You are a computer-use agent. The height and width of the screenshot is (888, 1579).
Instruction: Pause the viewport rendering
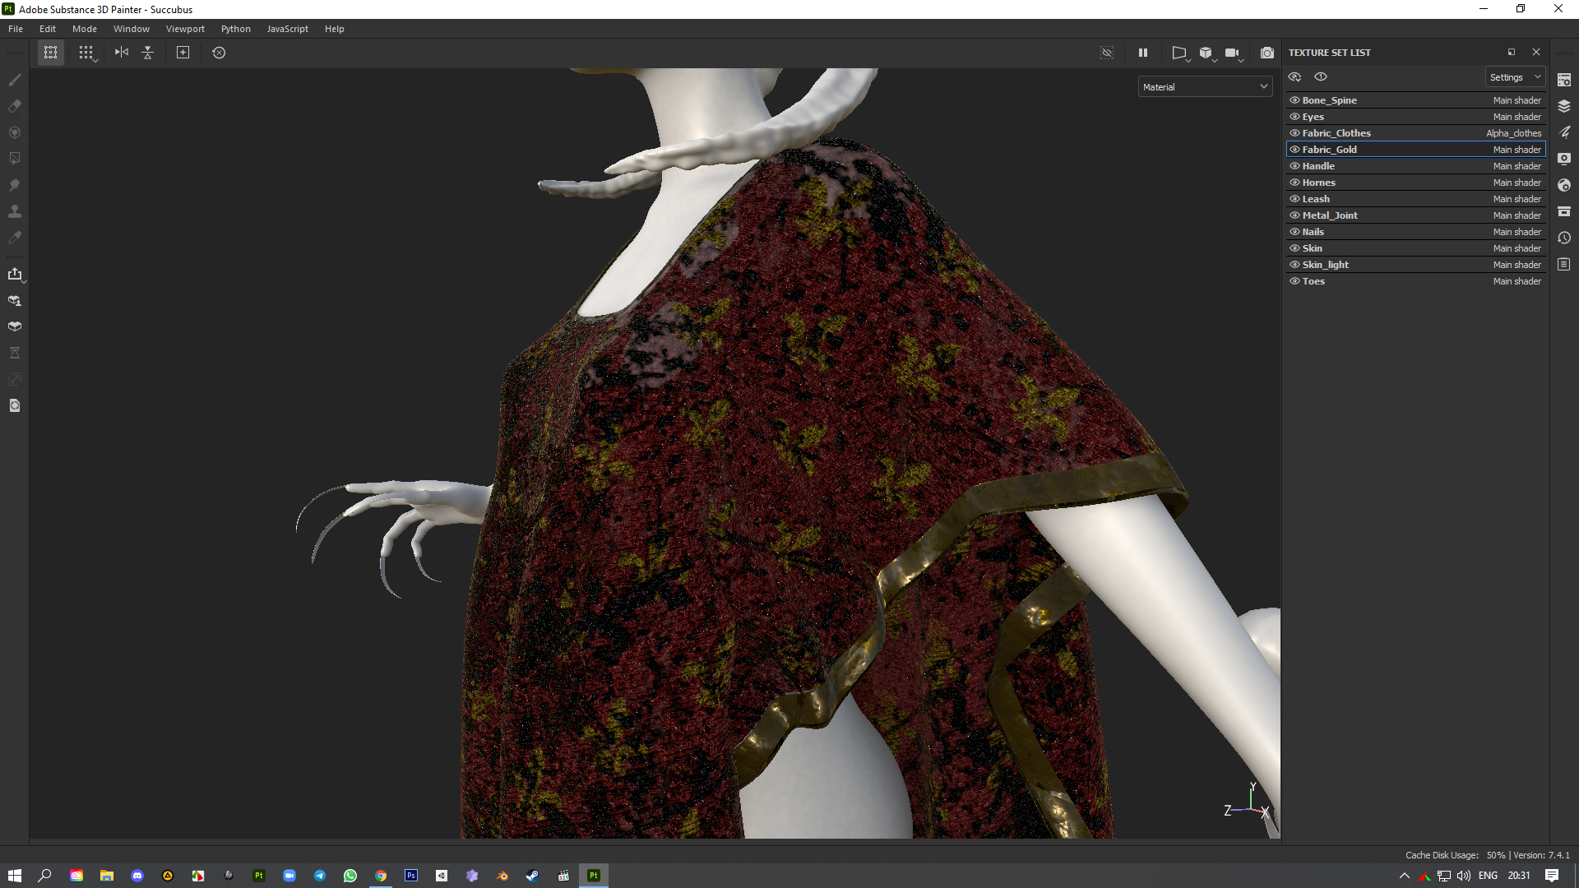[x=1143, y=53]
